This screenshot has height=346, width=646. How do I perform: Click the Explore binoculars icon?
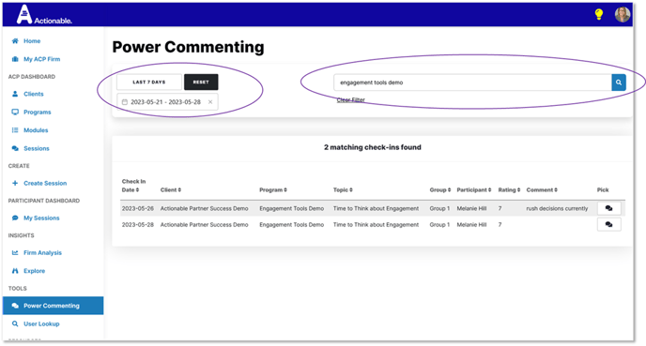(15, 271)
